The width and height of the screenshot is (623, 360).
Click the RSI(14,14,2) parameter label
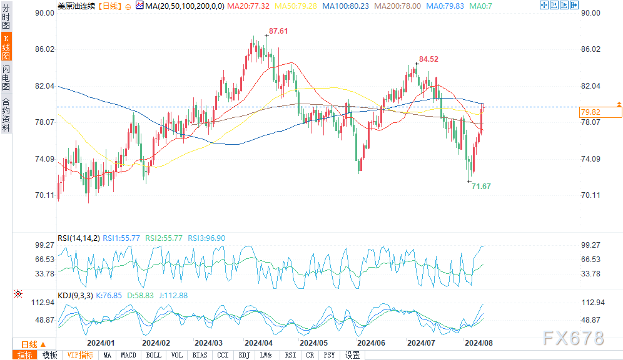tap(79, 238)
